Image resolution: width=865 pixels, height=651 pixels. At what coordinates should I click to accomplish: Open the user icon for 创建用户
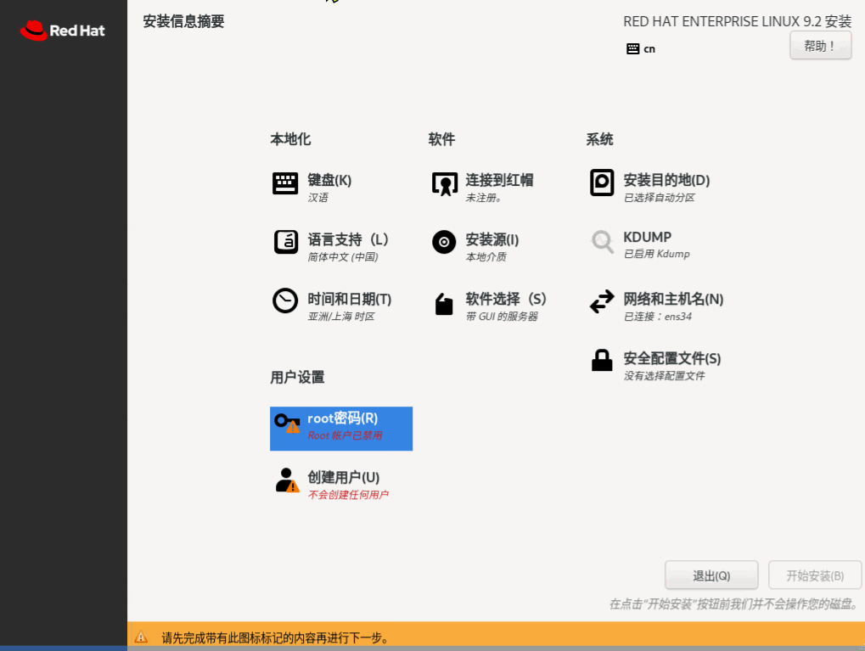pos(287,480)
